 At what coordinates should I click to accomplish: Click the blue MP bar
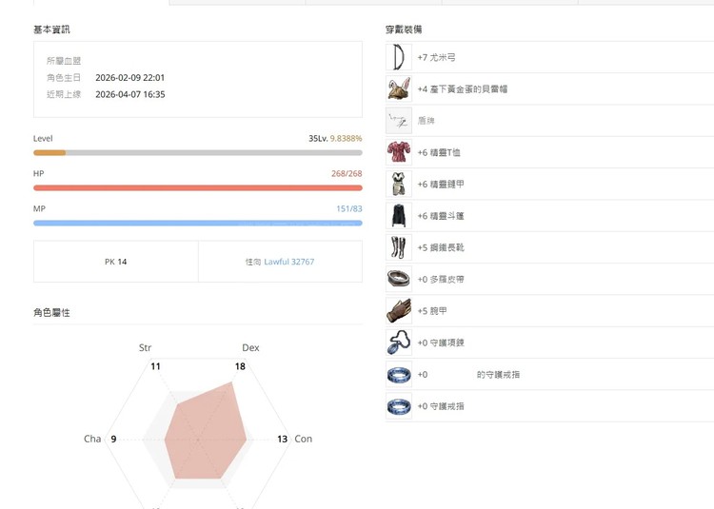197,223
